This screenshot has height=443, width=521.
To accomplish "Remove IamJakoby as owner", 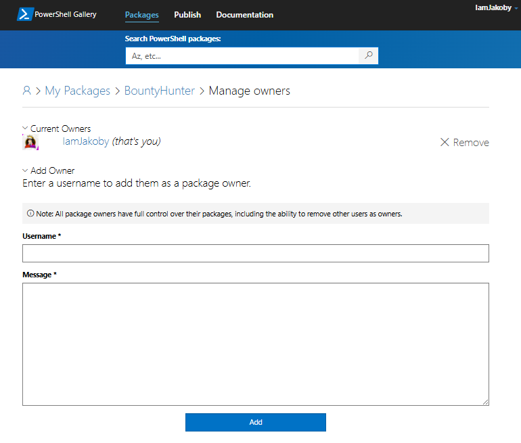I will coord(465,143).
